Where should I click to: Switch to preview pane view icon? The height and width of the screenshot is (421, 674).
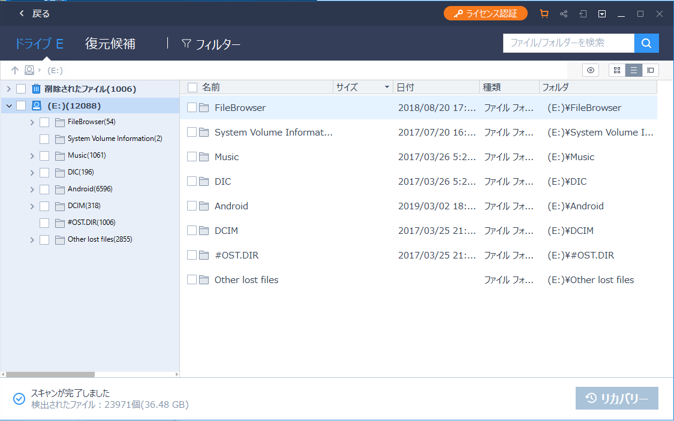651,70
